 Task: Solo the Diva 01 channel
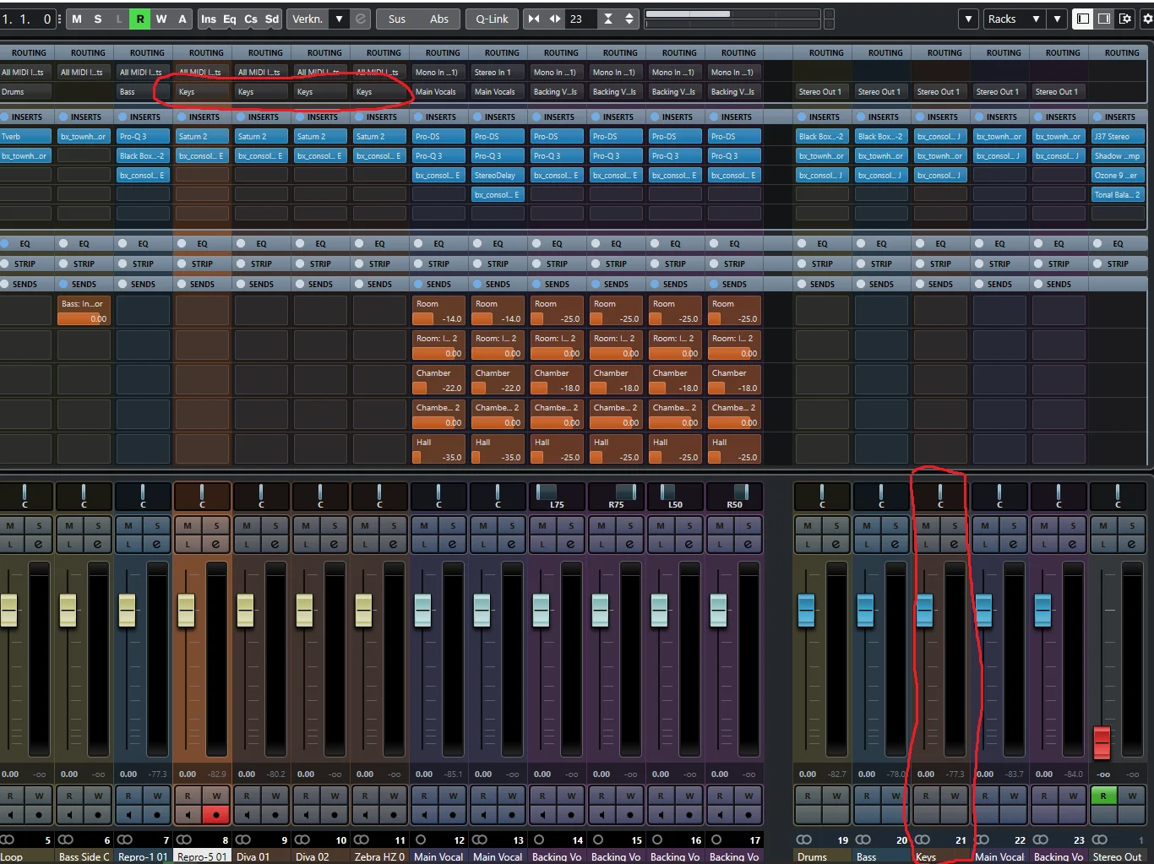pyautogui.click(x=275, y=525)
